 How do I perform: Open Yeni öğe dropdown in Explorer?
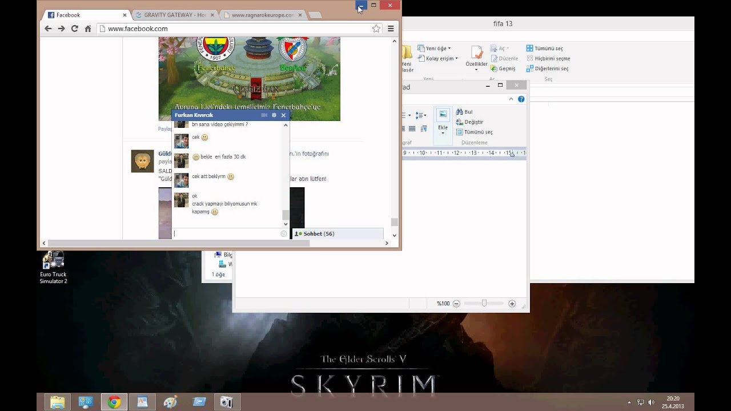pos(435,49)
